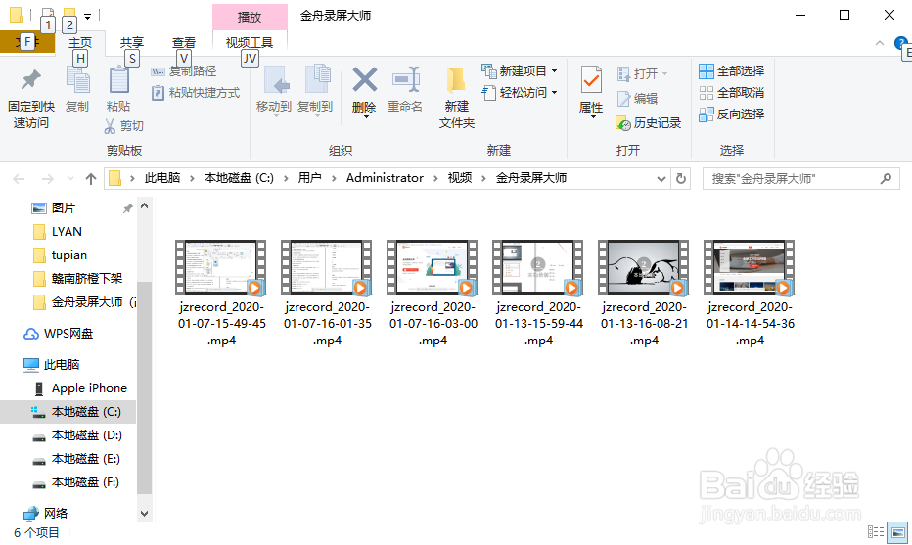Click the Forward navigation arrow

48,178
